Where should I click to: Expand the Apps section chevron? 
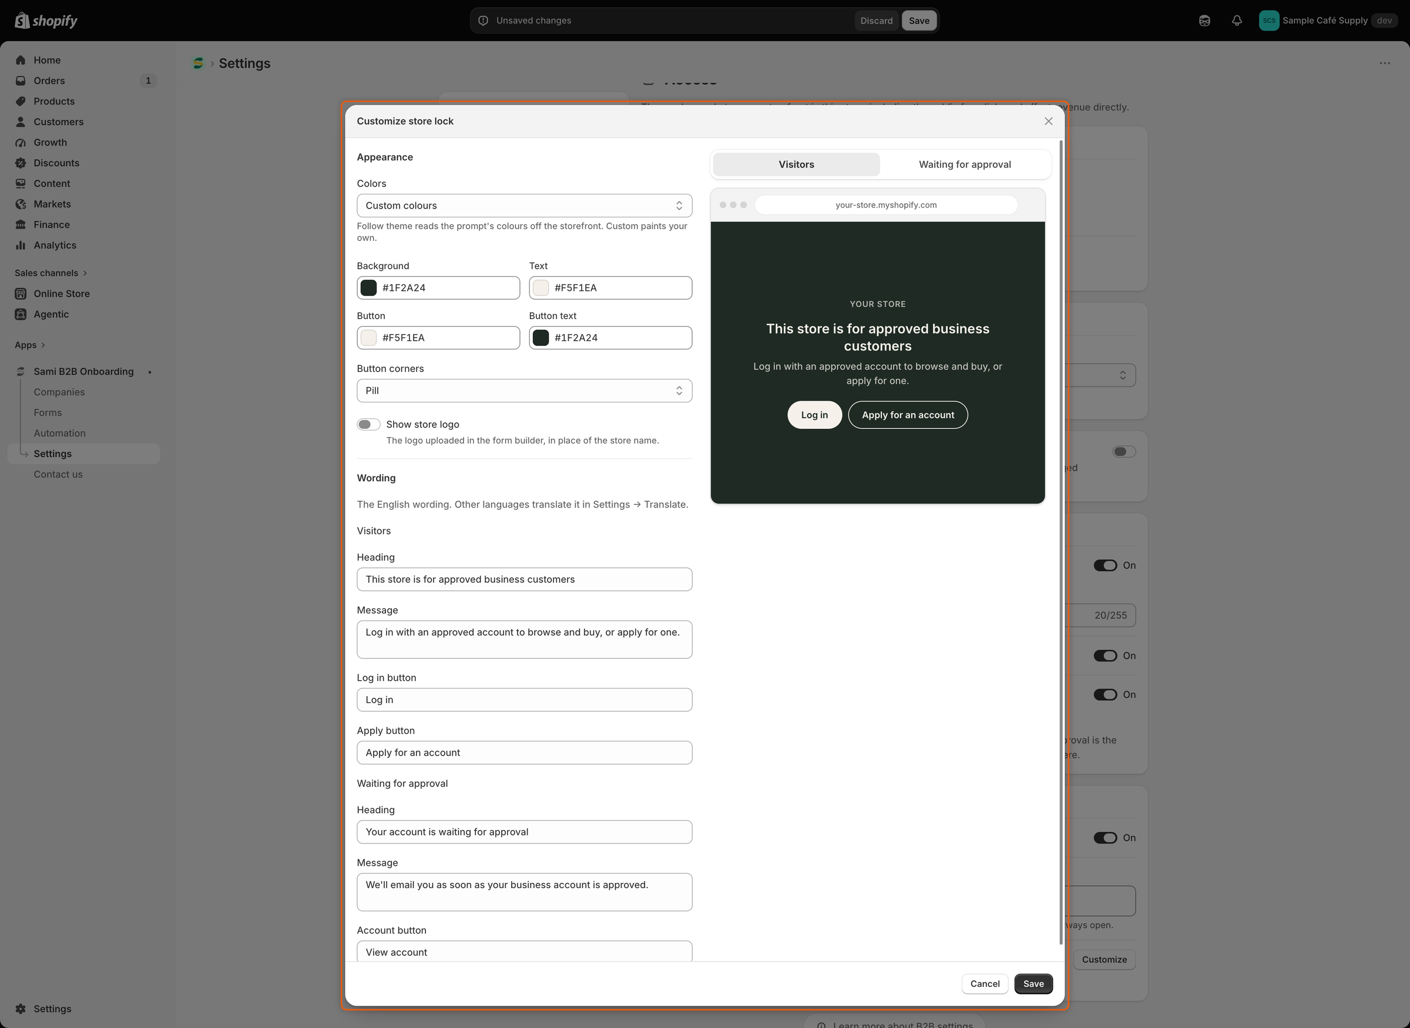click(43, 345)
